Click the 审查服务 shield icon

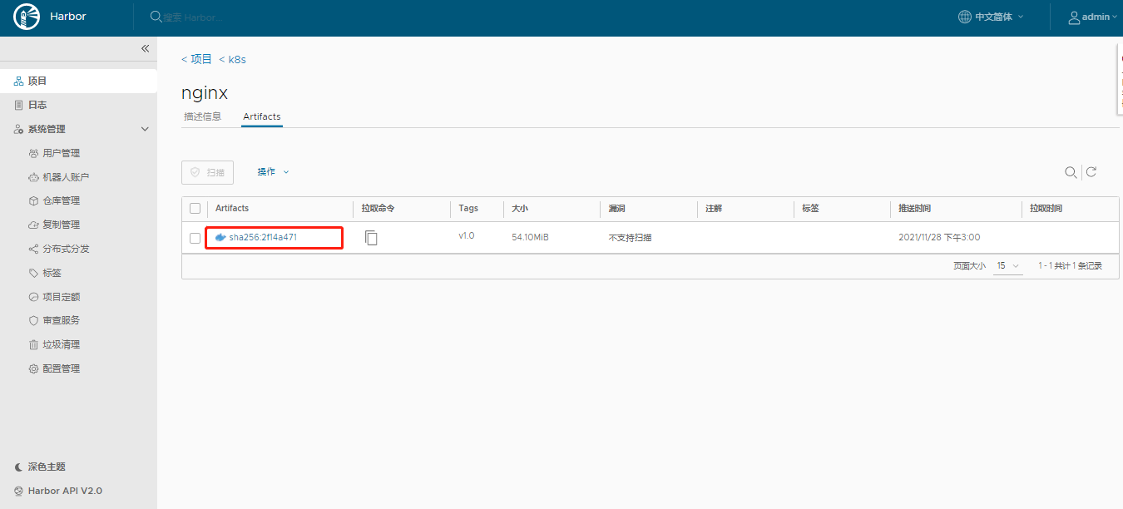click(33, 321)
